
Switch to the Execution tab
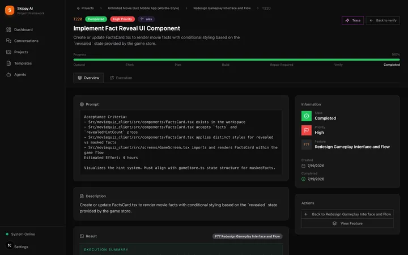point(121,78)
